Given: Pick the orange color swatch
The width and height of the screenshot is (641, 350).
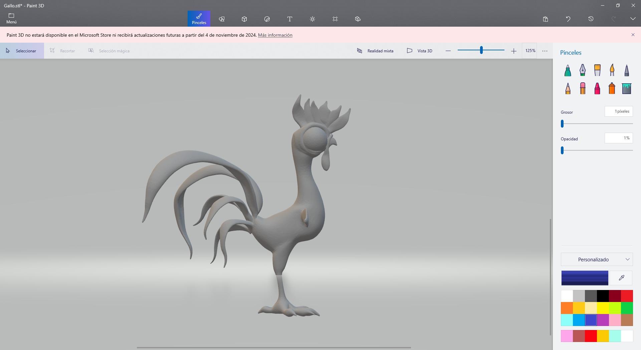Looking at the screenshot, I should tap(567, 308).
